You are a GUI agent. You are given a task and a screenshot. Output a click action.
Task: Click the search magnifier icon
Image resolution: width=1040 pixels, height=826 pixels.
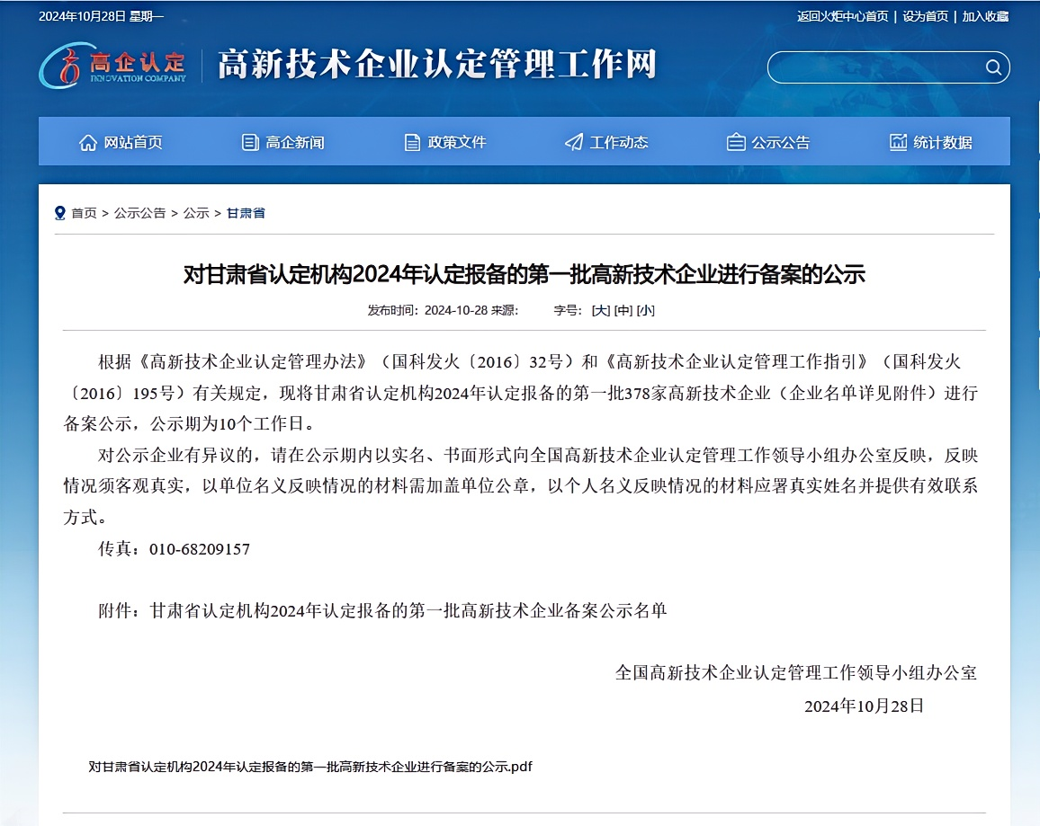point(993,67)
